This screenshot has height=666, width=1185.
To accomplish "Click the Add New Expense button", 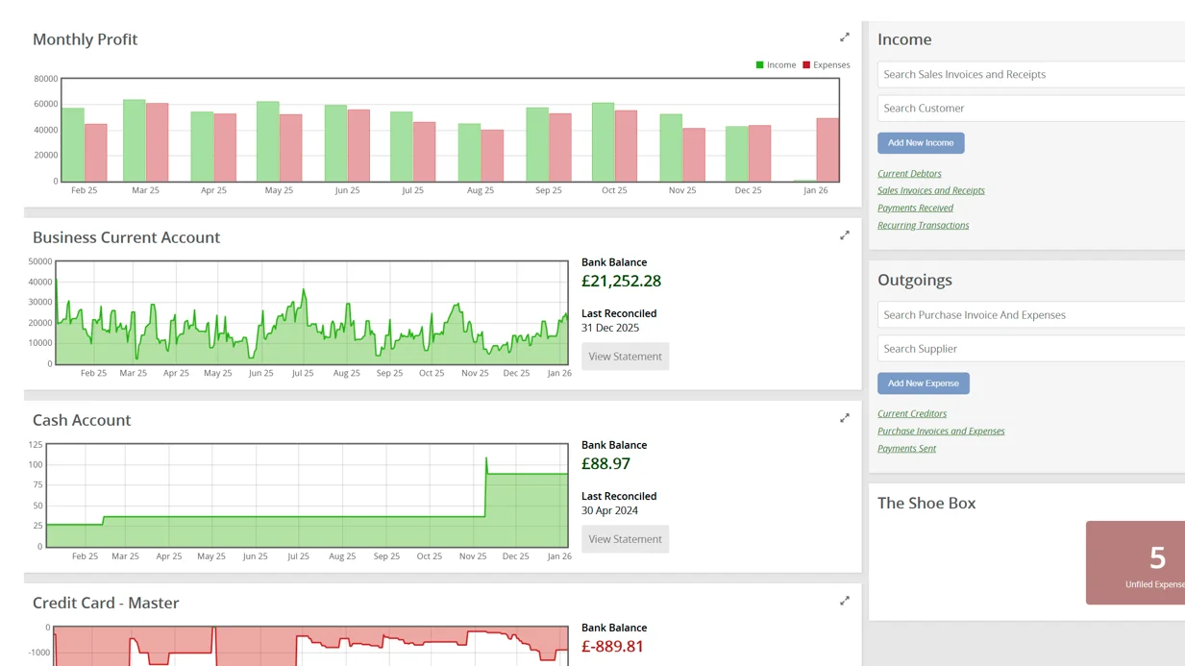I will coord(923,383).
